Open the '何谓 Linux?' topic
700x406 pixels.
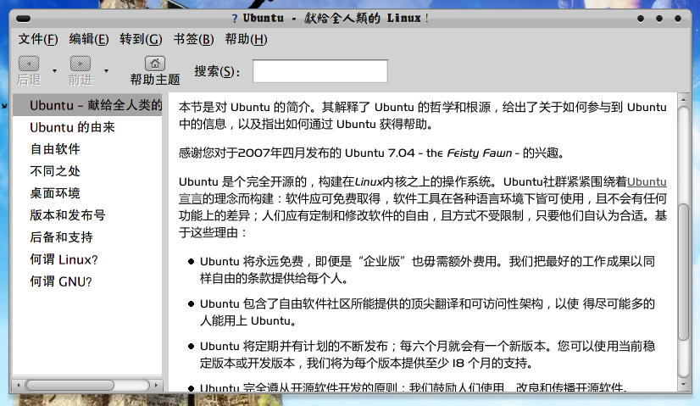coord(64,259)
